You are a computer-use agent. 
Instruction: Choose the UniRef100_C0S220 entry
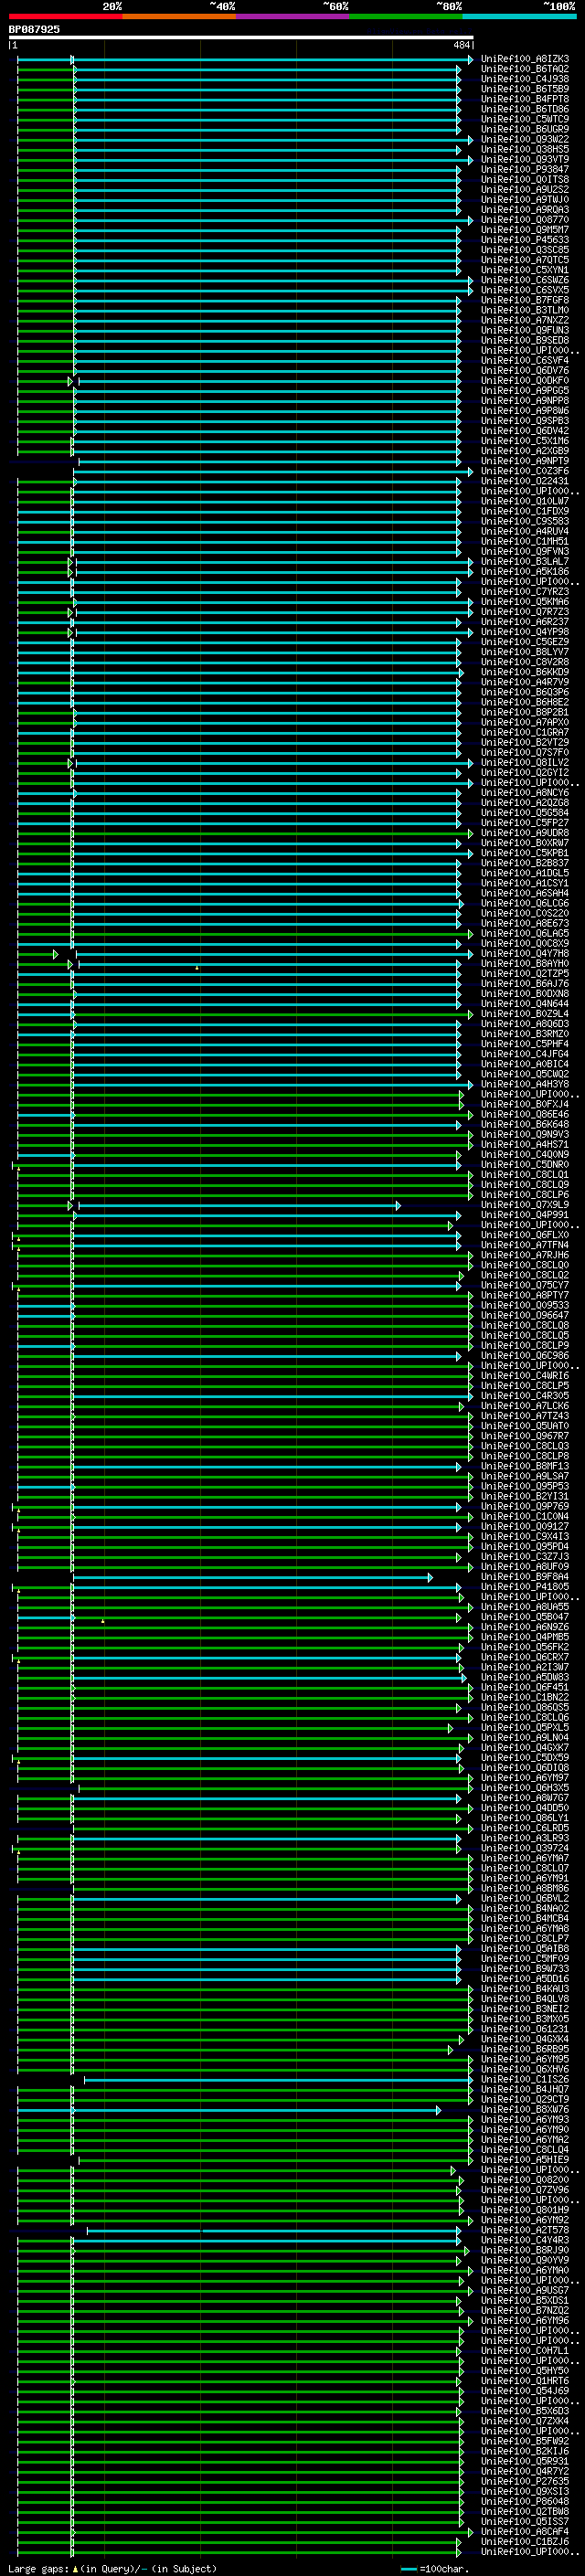tap(525, 913)
